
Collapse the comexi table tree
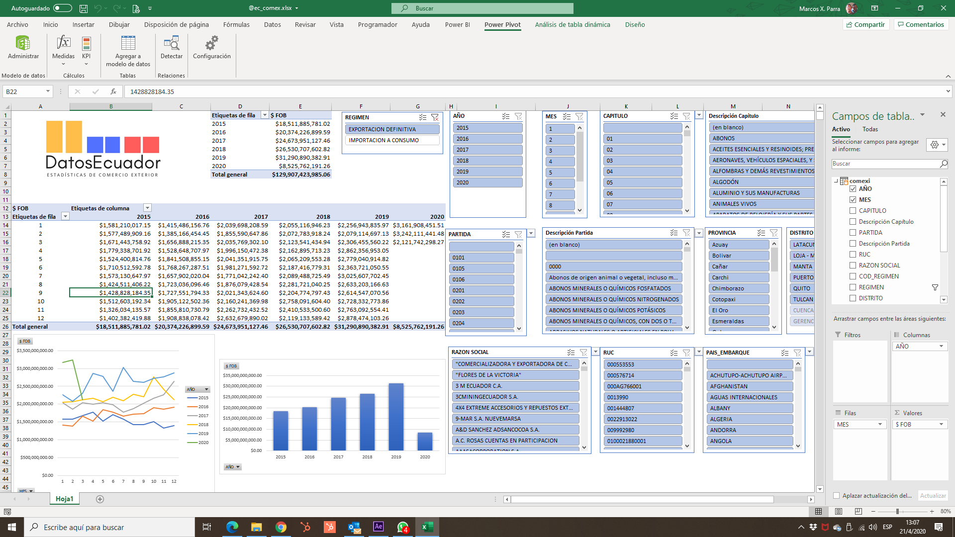836,181
